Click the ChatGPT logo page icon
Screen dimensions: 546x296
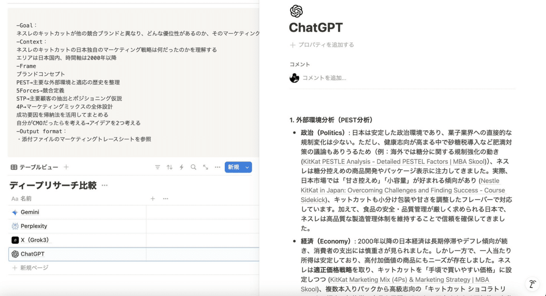tap(296, 11)
